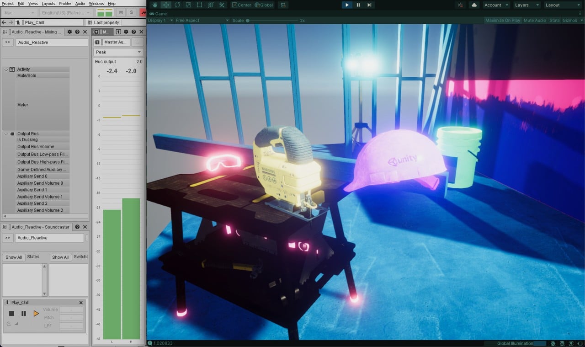This screenshot has width=585, height=347.
Task: Select the Rotate tool
Action: (x=177, y=5)
